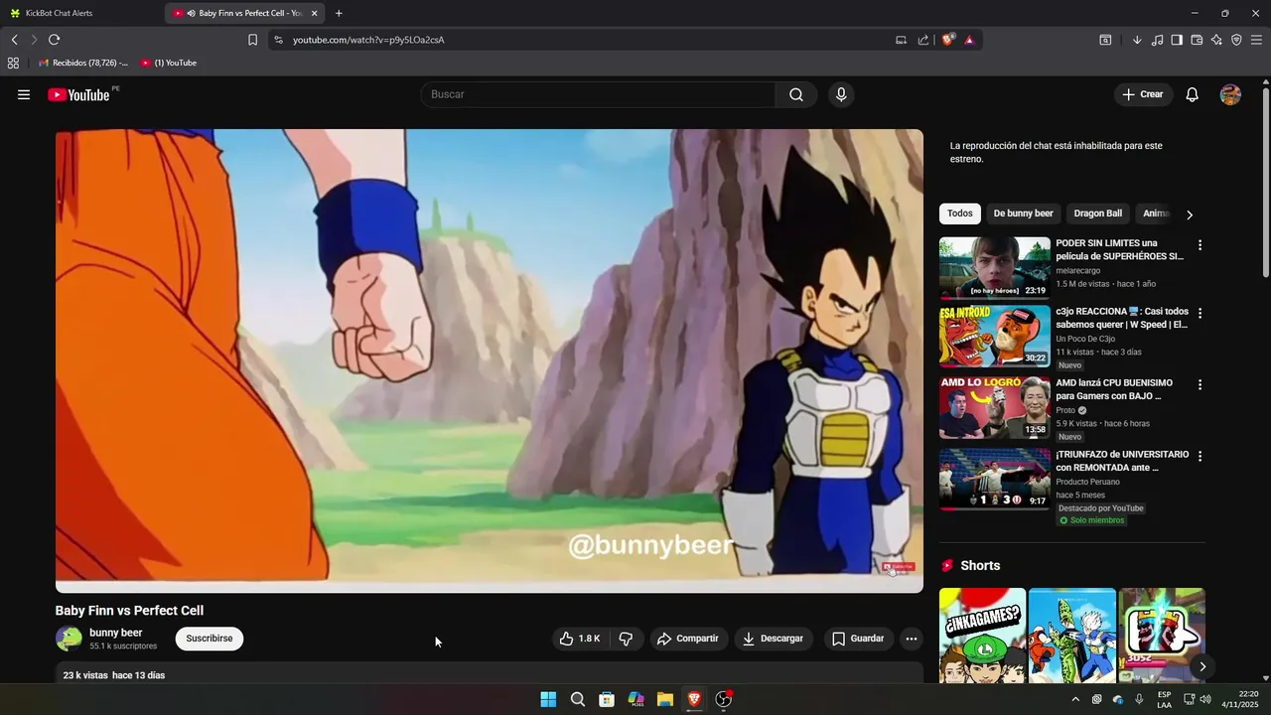Open AMD LO LOGRÓ video thumbnail
The height and width of the screenshot is (715, 1271).
tap(995, 407)
